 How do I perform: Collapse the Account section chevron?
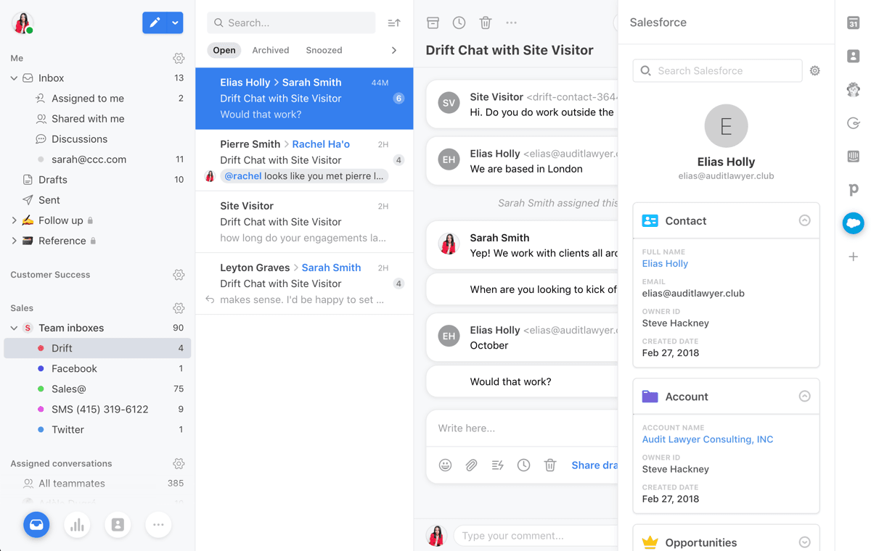click(804, 396)
